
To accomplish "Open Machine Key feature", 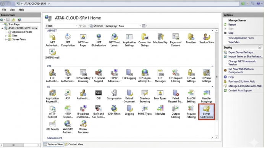I will (x=160, y=39).
